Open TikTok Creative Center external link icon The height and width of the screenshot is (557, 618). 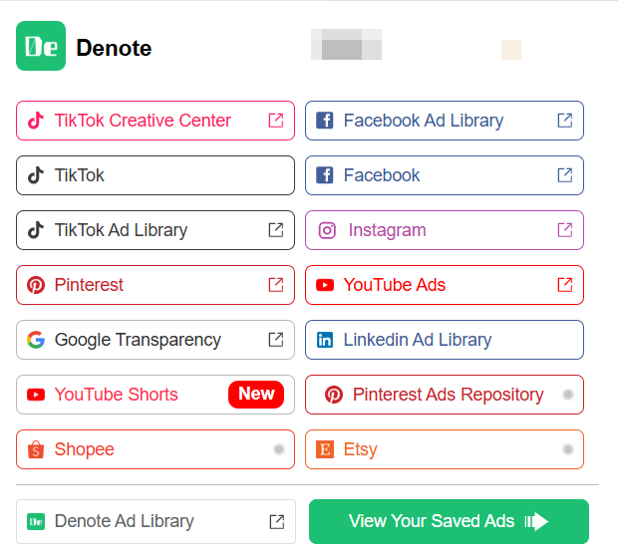coord(276,121)
